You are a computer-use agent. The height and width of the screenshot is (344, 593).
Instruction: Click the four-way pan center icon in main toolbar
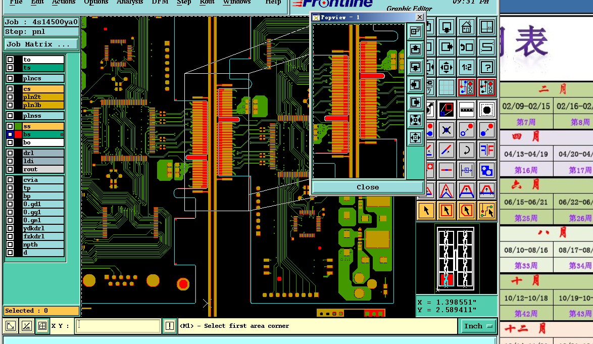(x=446, y=68)
